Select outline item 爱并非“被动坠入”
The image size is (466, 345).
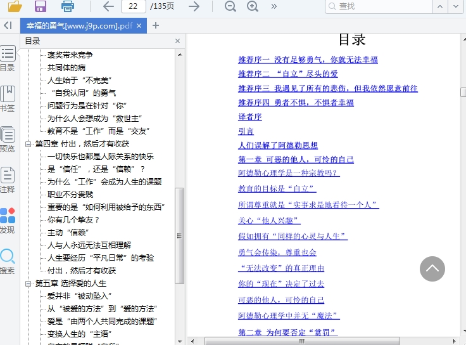(x=80, y=296)
